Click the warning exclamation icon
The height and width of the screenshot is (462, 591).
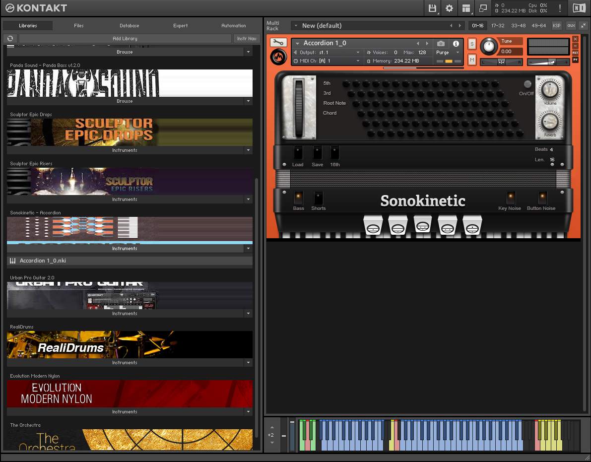(x=560, y=8)
